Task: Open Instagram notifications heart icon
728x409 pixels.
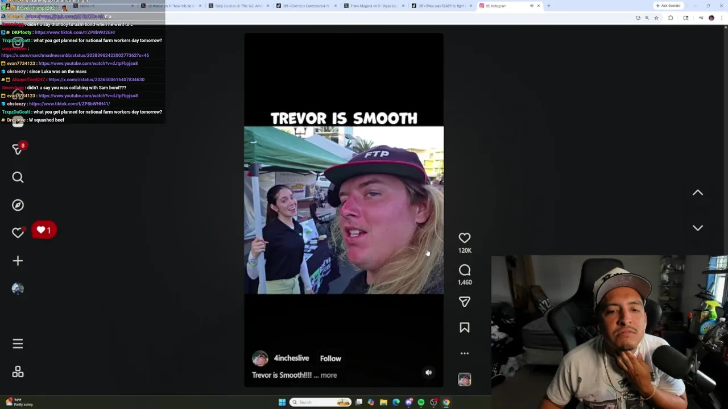Action: click(x=18, y=232)
